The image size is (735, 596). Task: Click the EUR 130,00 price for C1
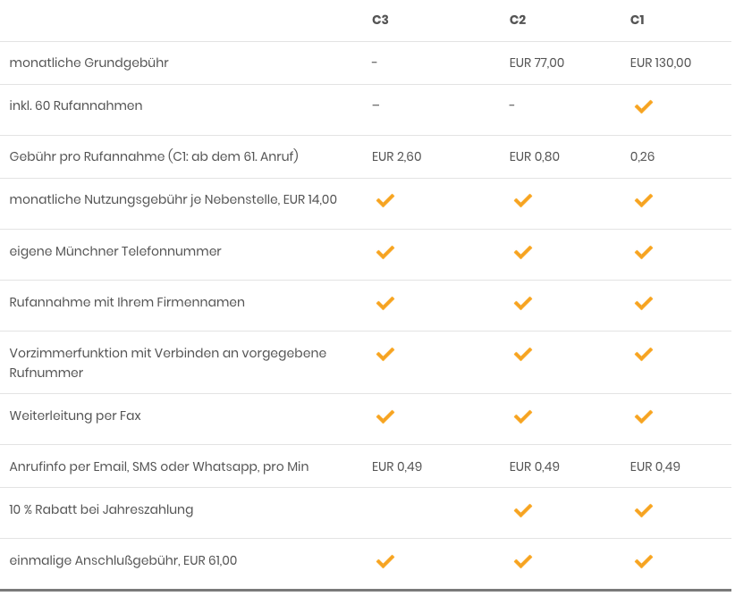(661, 63)
